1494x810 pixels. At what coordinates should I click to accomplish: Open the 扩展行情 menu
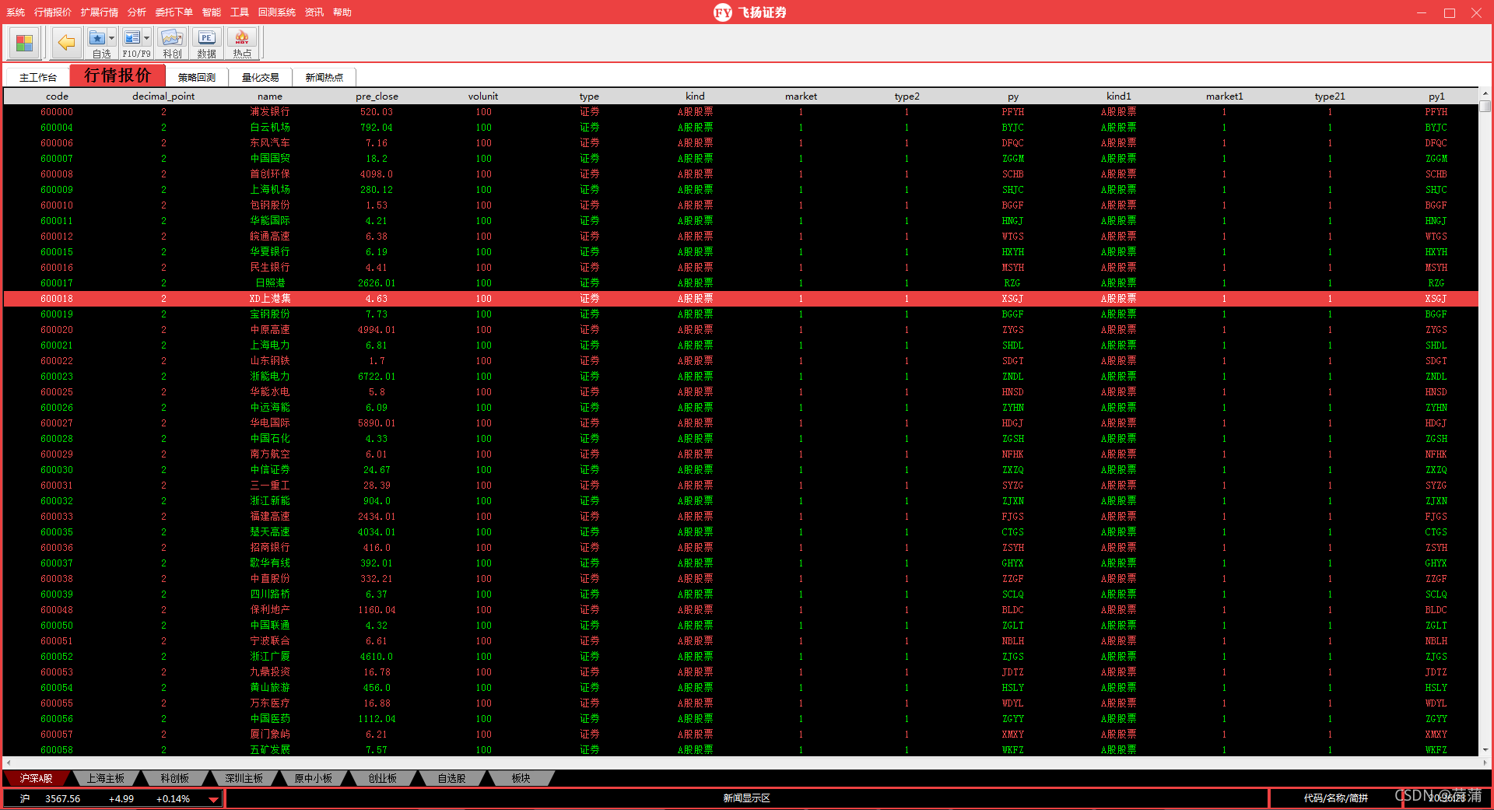[x=100, y=12]
